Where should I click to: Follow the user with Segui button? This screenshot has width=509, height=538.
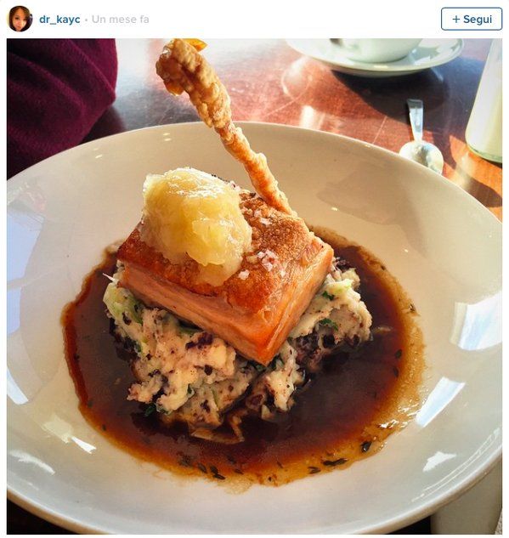tap(472, 20)
